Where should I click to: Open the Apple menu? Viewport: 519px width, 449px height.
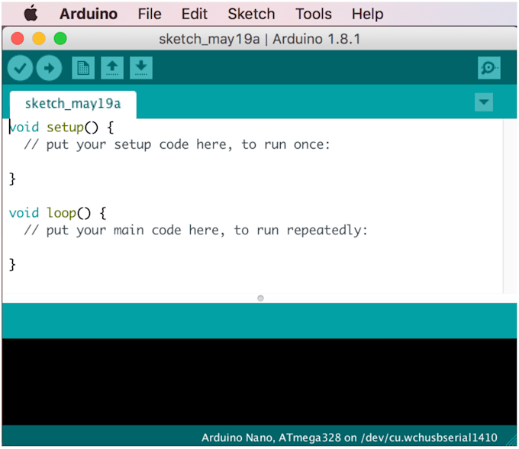click(31, 14)
